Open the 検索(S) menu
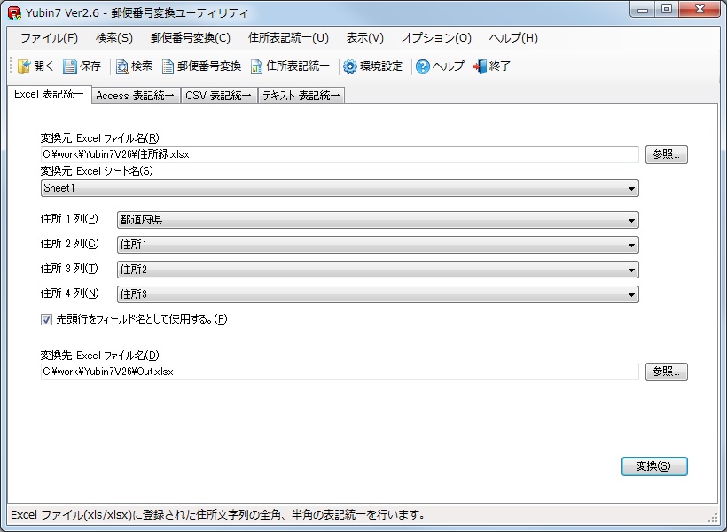 114,38
